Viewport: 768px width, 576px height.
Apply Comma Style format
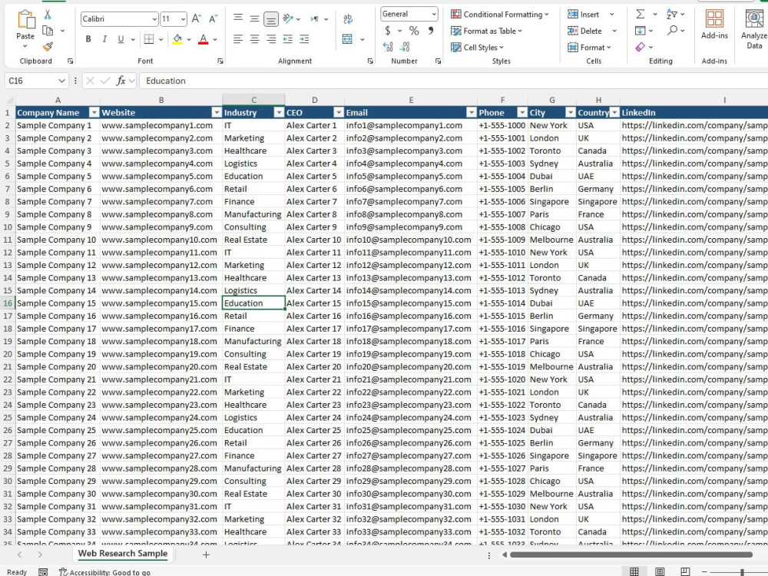(431, 31)
